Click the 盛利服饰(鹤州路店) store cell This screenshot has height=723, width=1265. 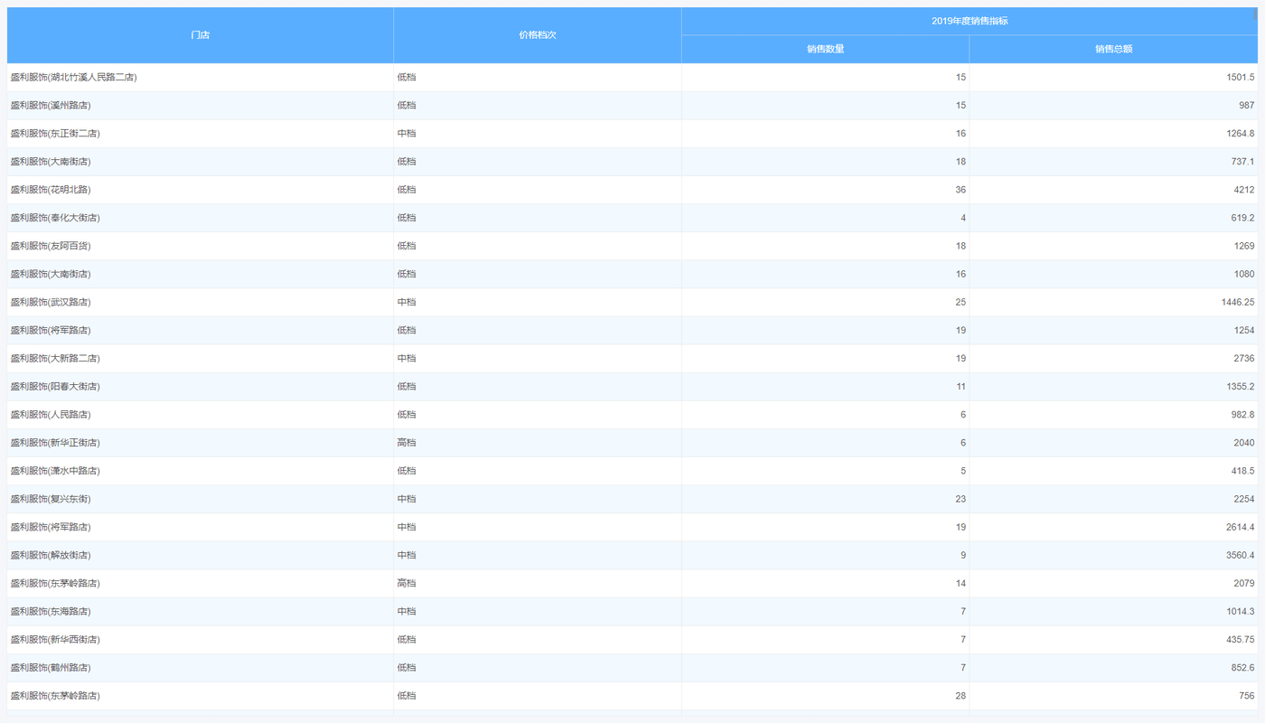pyautogui.click(x=51, y=668)
